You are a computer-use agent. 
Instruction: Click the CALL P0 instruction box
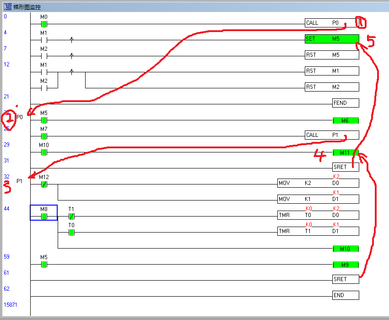[332, 23]
